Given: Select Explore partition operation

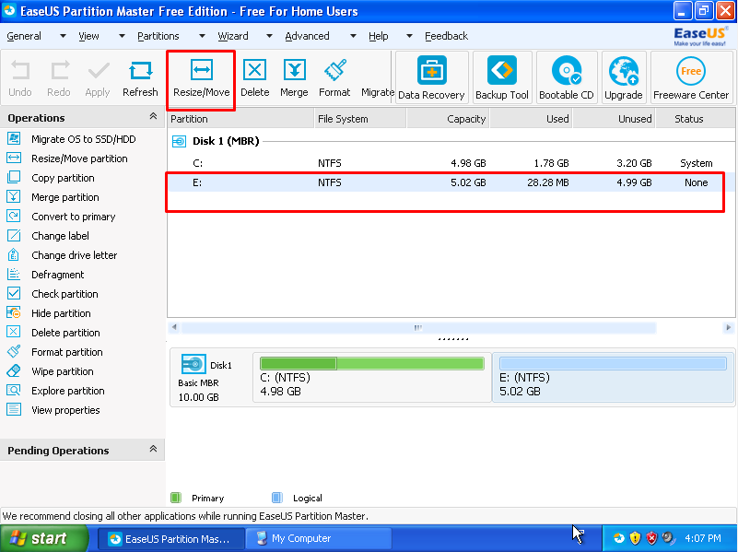Looking at the screenshot, I should click(68, 390).
